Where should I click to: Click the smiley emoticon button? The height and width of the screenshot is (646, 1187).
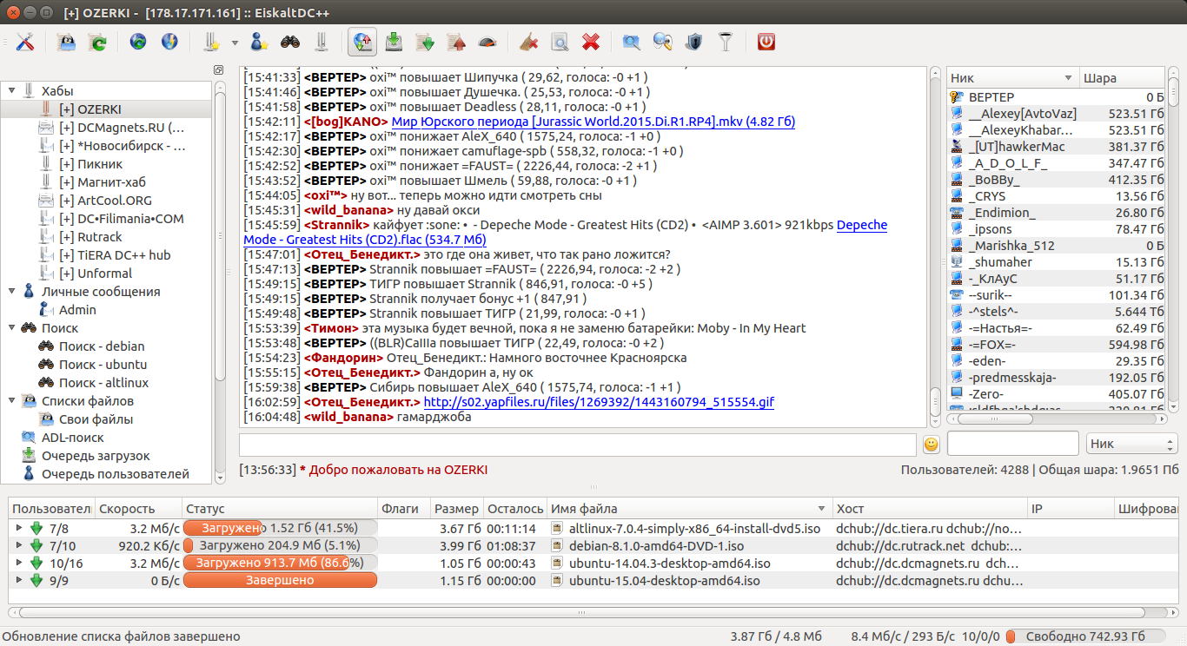[x=931, y=445]
